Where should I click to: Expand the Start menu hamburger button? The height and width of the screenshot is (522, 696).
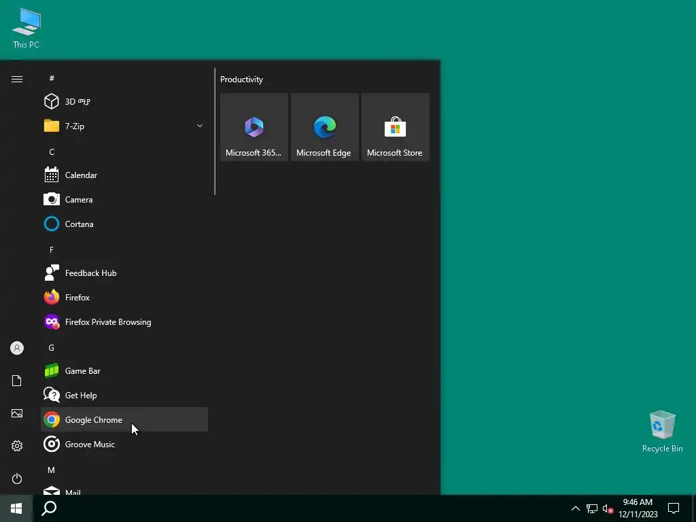[x=17, y=79]
